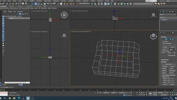Click the Loop selection button

tap(172, 49)
